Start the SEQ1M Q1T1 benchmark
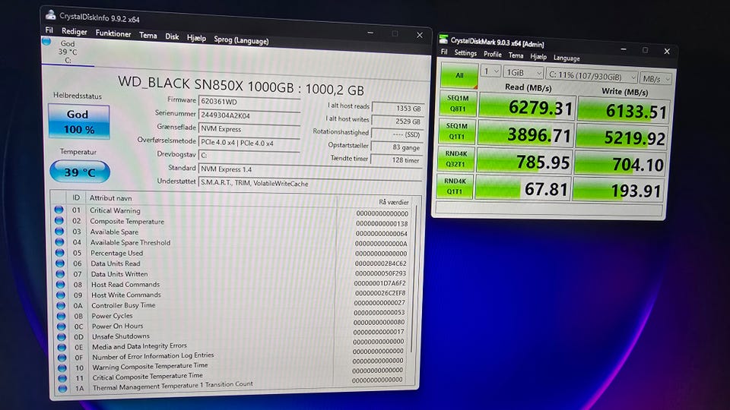The height and width of the screenshot is (410, 730). pos(457,131)
